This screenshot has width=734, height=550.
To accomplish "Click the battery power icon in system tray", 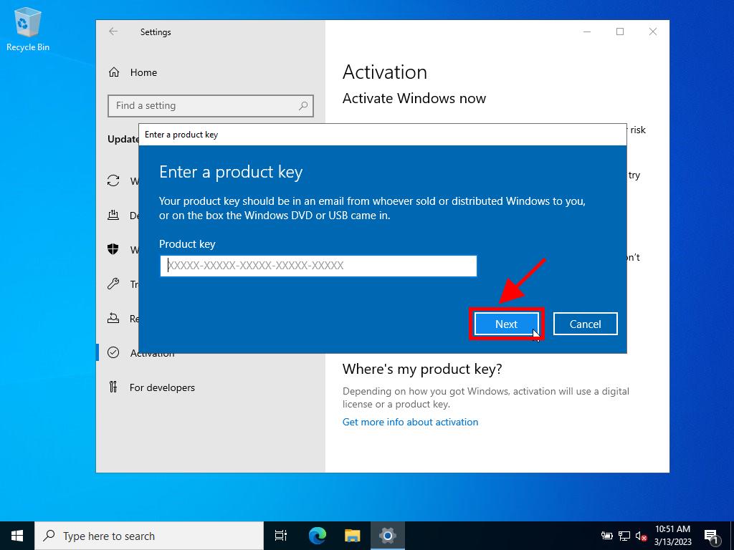I will point(606,536).
